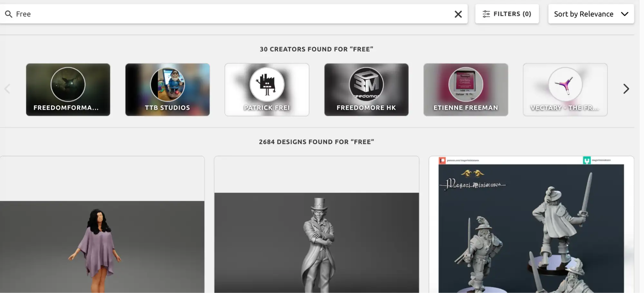Screen dimensions: 644x293
Task: Click the search magnifier icon
Action: click(9, 14)
